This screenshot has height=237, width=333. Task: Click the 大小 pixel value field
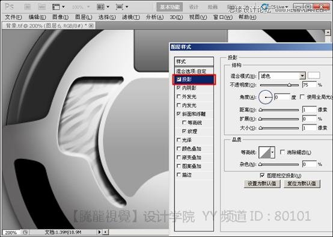309,128
